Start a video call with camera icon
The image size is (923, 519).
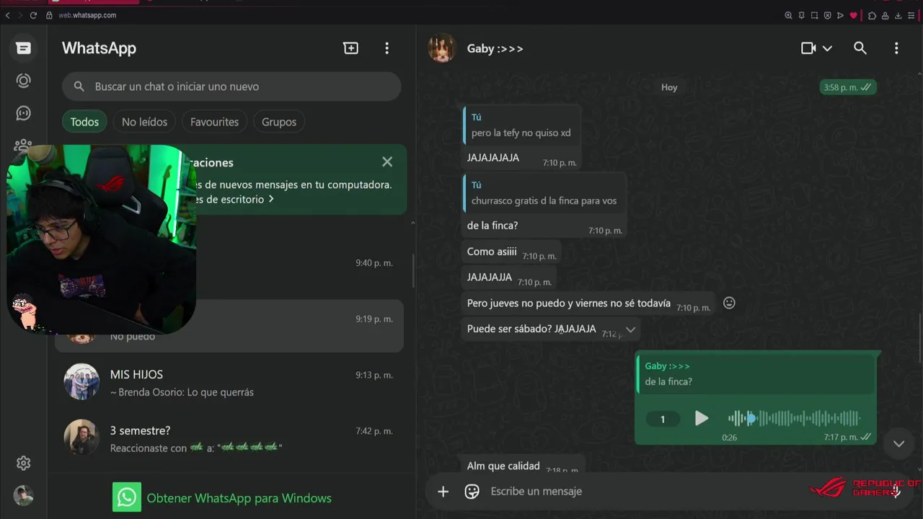pyautogui.click(x=808, y=48)
